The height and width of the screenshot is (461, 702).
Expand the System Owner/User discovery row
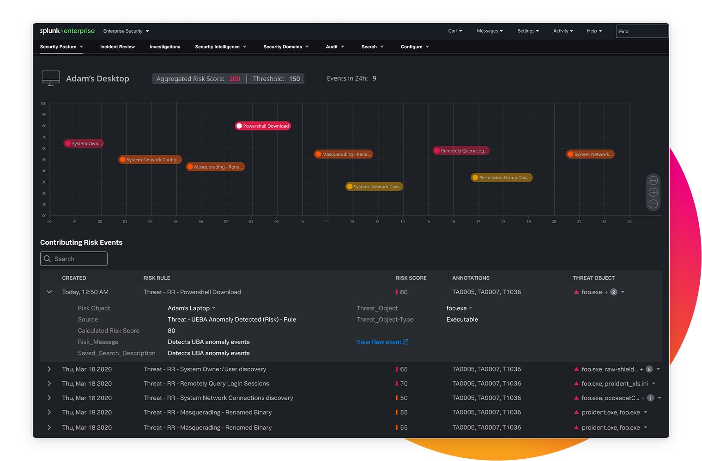[49, 369]
